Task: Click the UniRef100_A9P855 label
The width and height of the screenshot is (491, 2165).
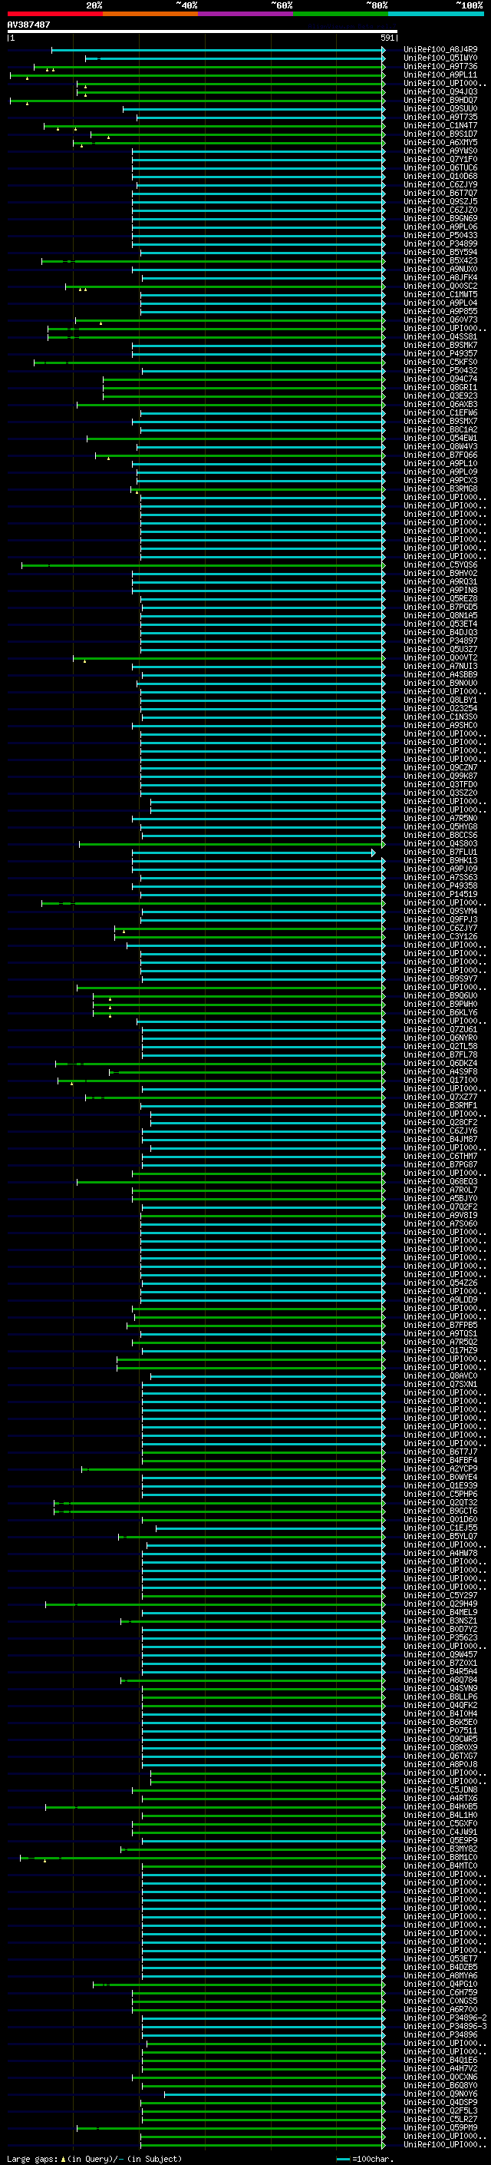Action: coord(440,311)
